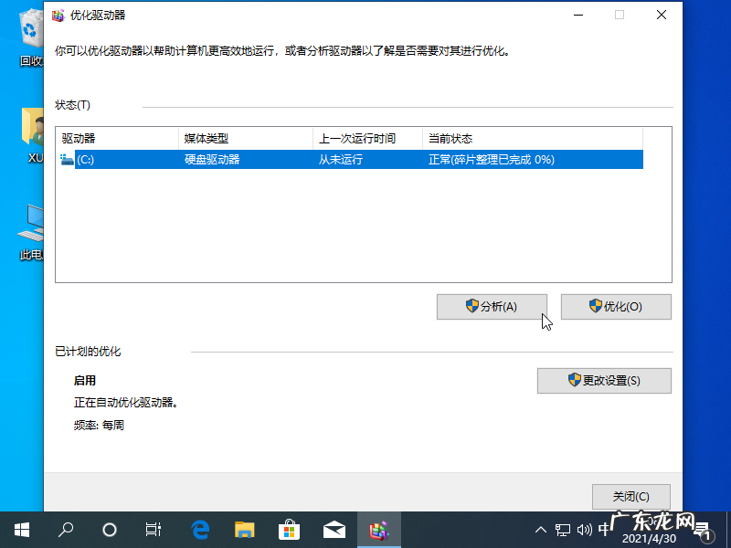Click the 优化(O) button to optimize
731x548 pixels.
point(616,306)
